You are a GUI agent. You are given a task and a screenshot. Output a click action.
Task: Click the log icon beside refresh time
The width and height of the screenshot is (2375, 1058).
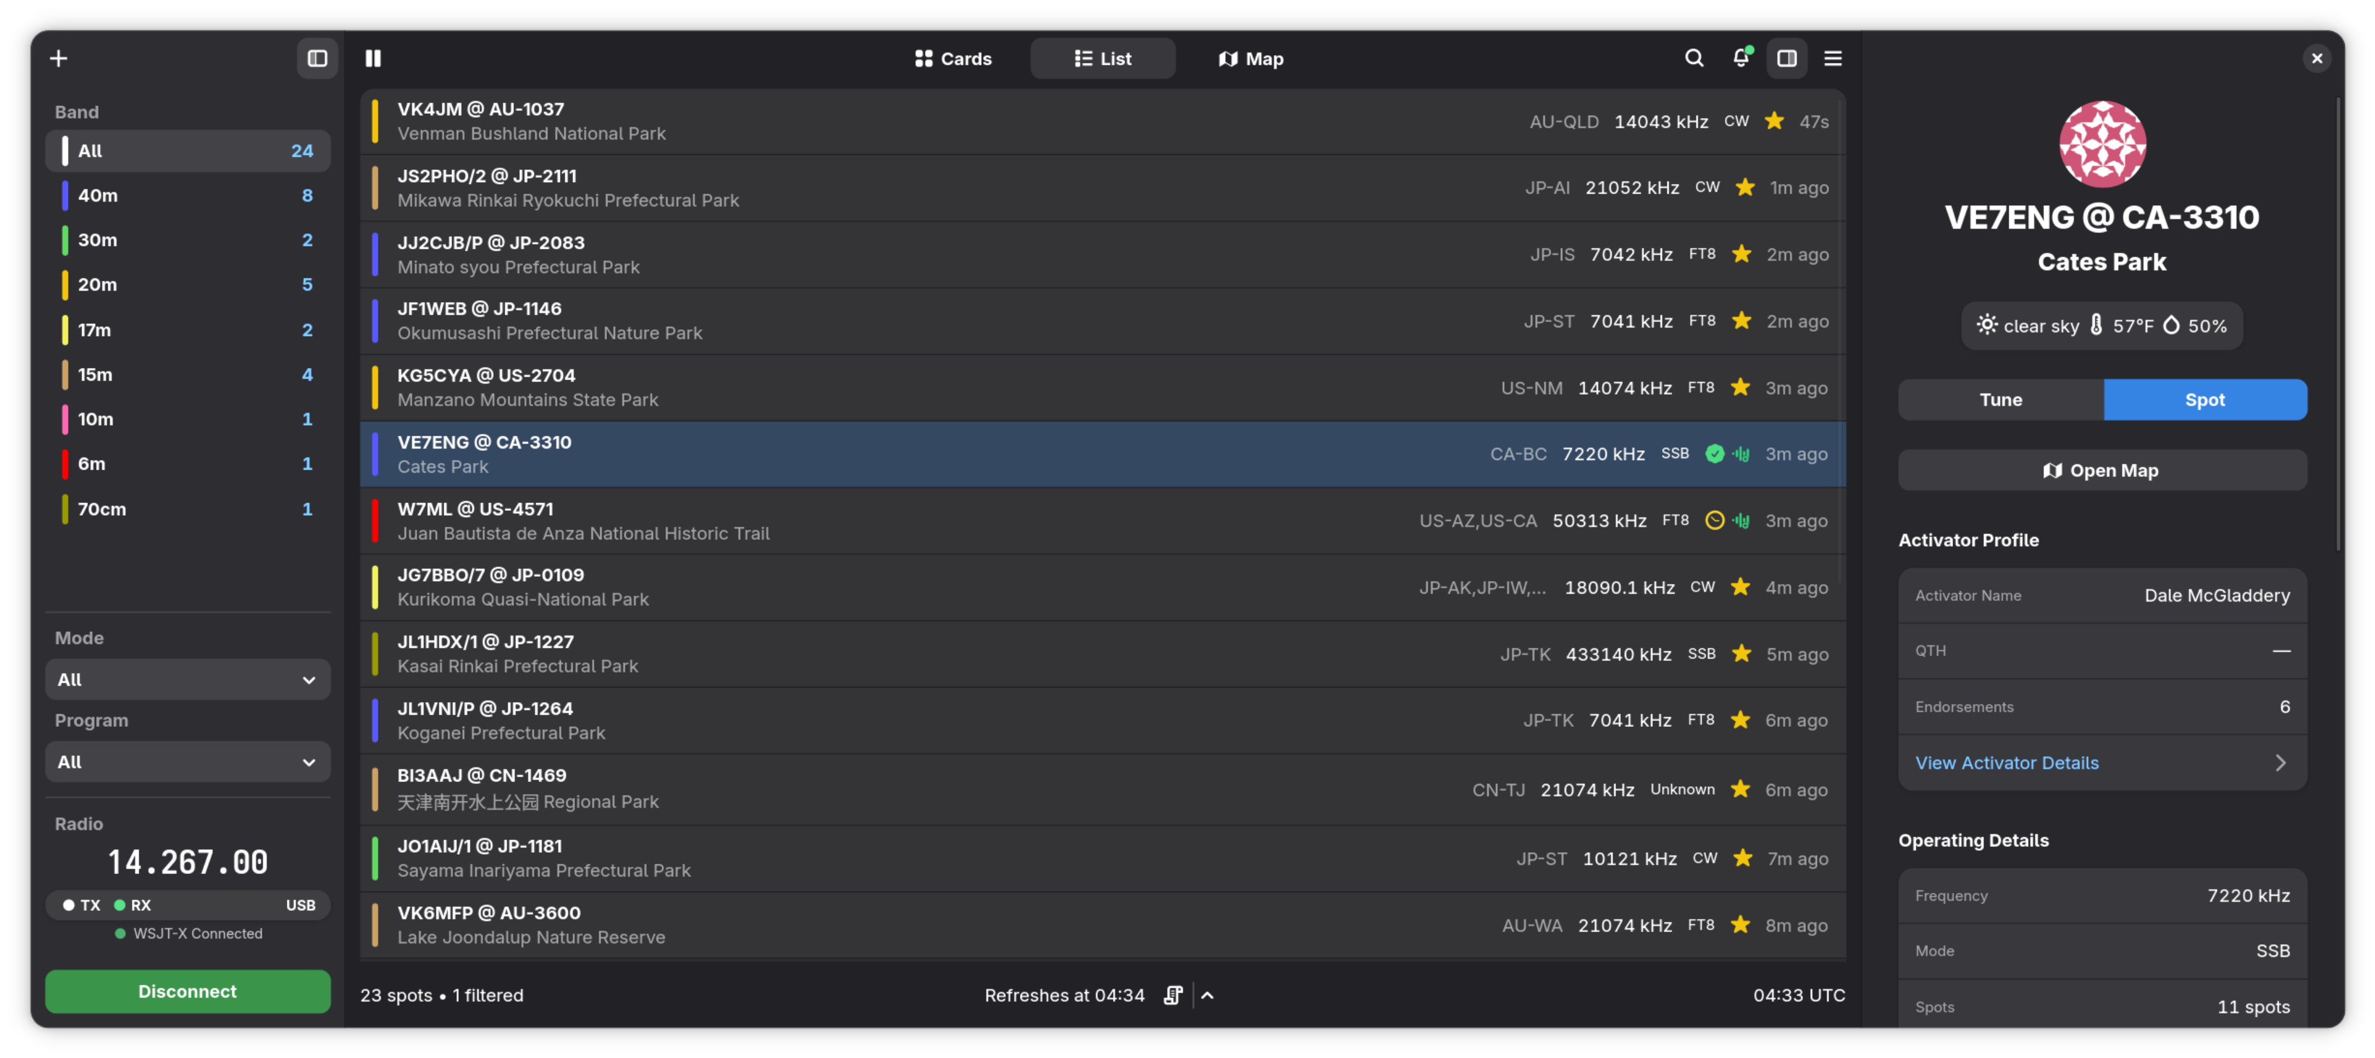tap(1173, 995)
